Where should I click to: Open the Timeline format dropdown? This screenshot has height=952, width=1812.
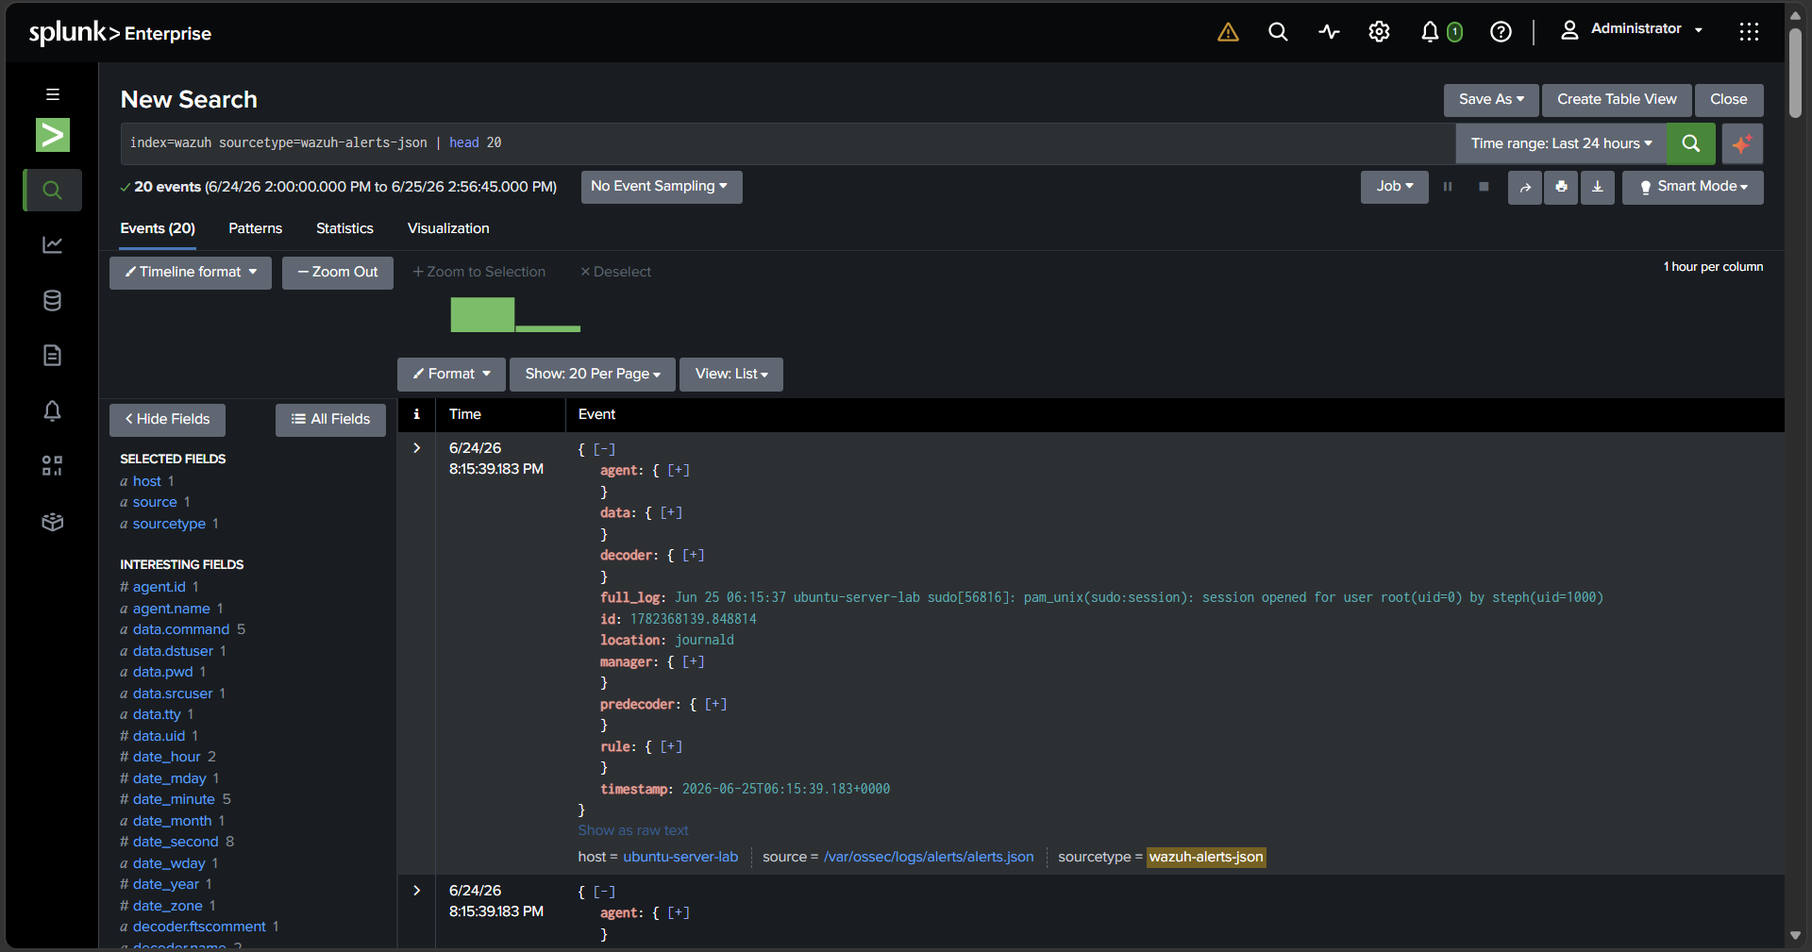(x=191, y=272)
